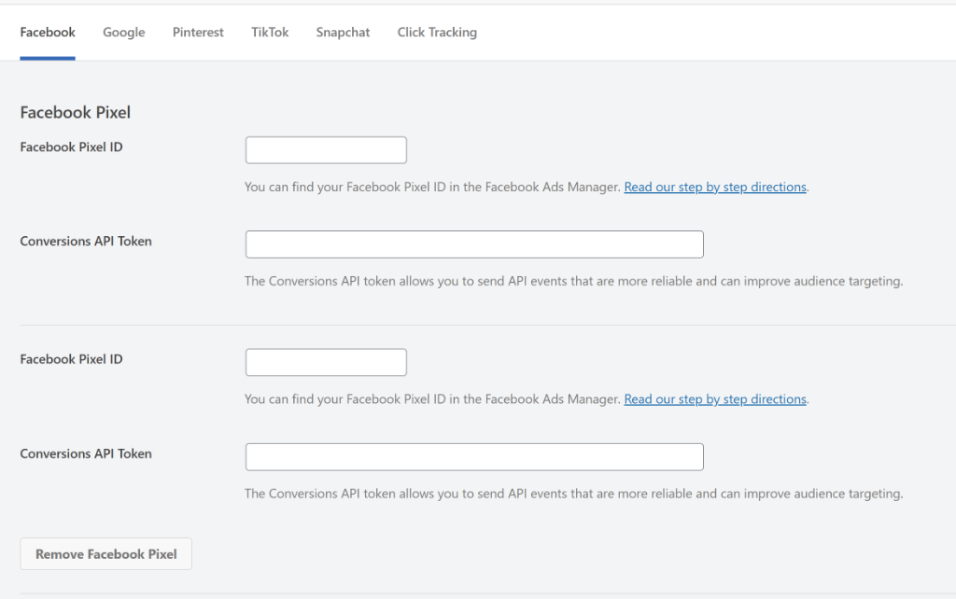956x599 pixels.
Task: Focus the second Facebook Pixel ID field
Action: 326,362
